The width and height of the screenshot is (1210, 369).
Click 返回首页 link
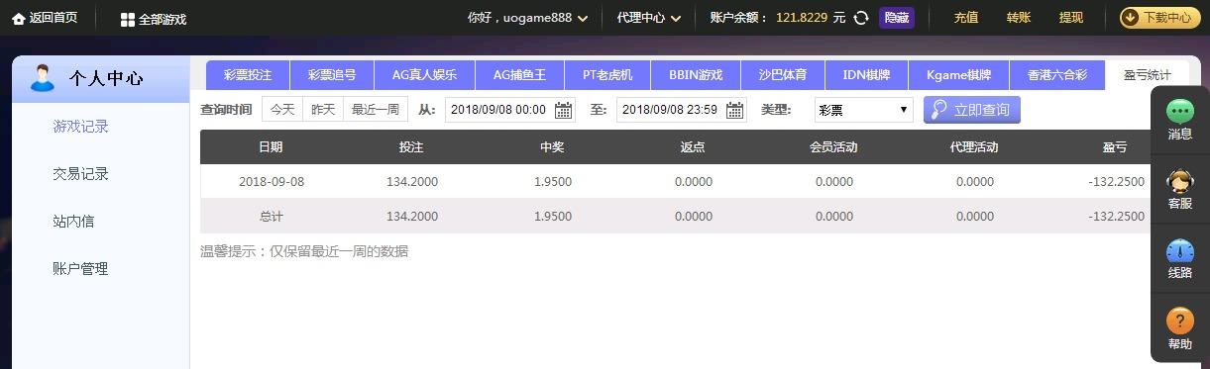click(x=54, y=18)
